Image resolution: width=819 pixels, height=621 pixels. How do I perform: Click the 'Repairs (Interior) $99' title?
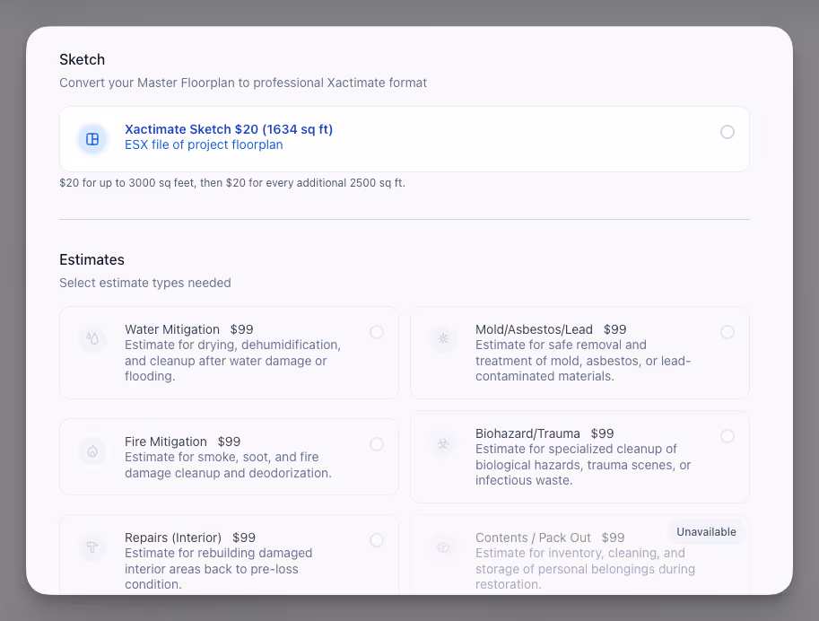(x=190, y=538)
